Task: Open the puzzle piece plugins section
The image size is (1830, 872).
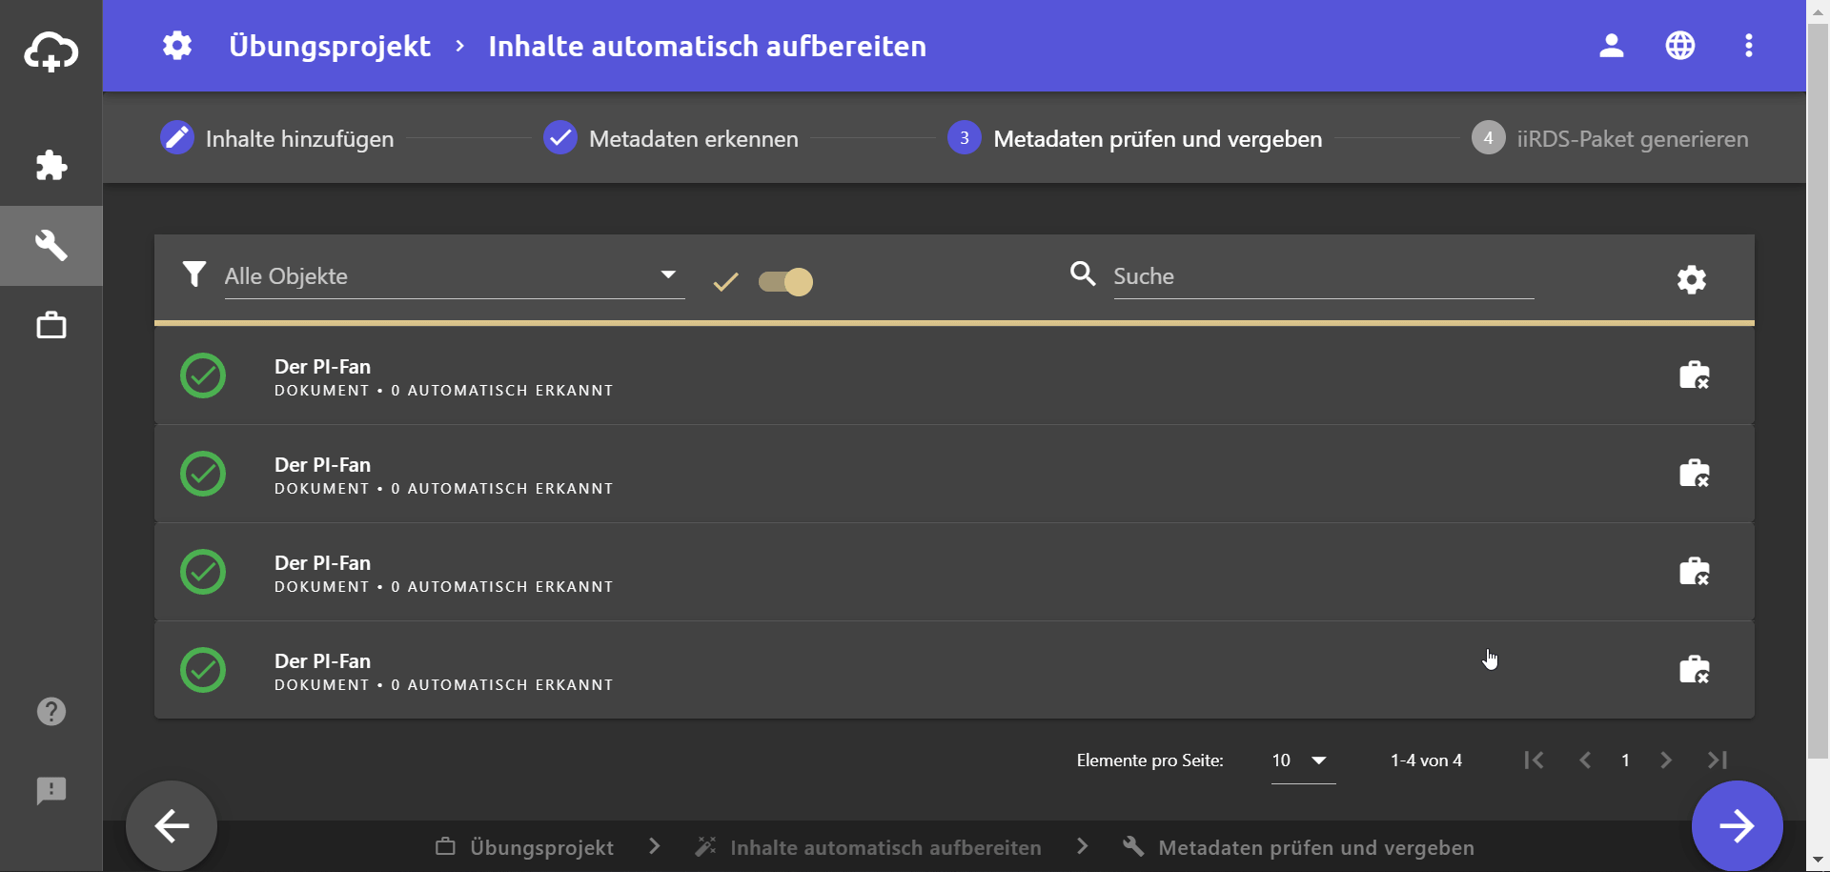Action: tap(51, 166)
